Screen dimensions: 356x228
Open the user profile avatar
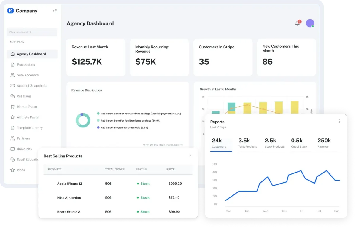pyautogui.click(x=310, y=23)
